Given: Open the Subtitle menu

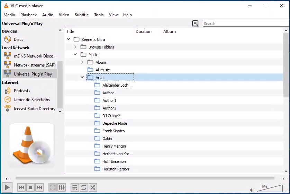Looking at the screenshot, I should point(82,15).
